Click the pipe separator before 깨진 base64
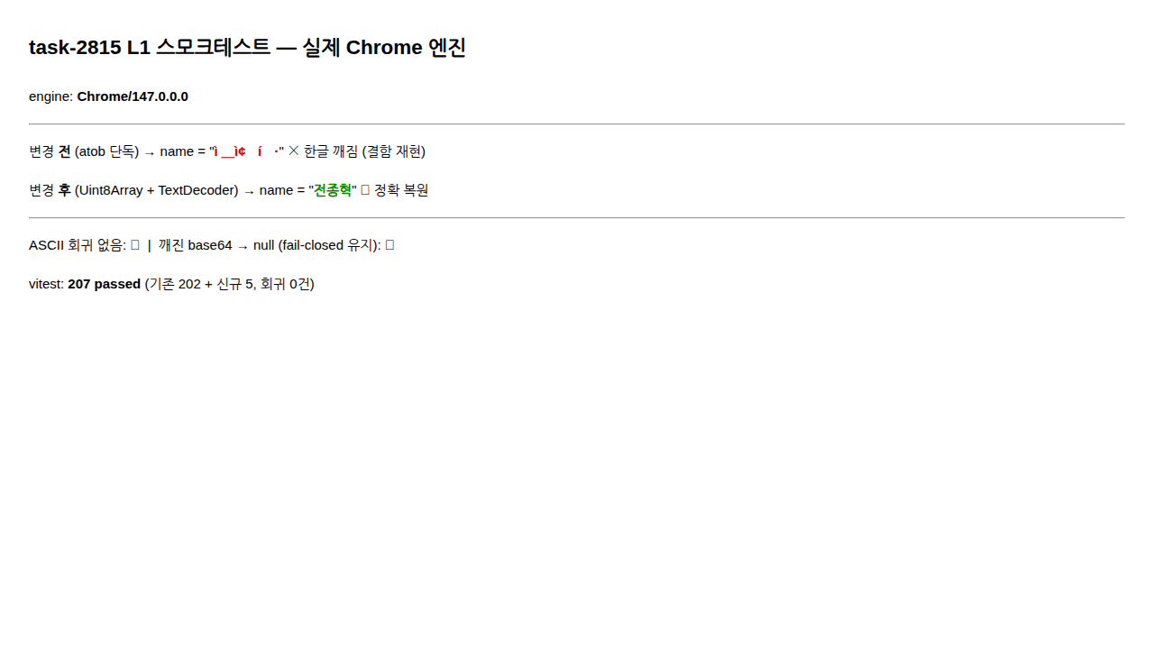 pyautogui.click(x=150, y=245)
